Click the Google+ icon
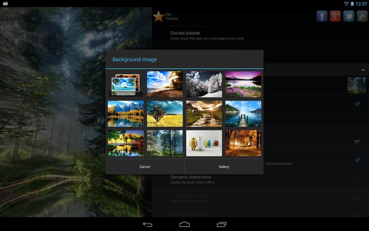The height and width of the screenshot is (231, 369). [335, 16]
